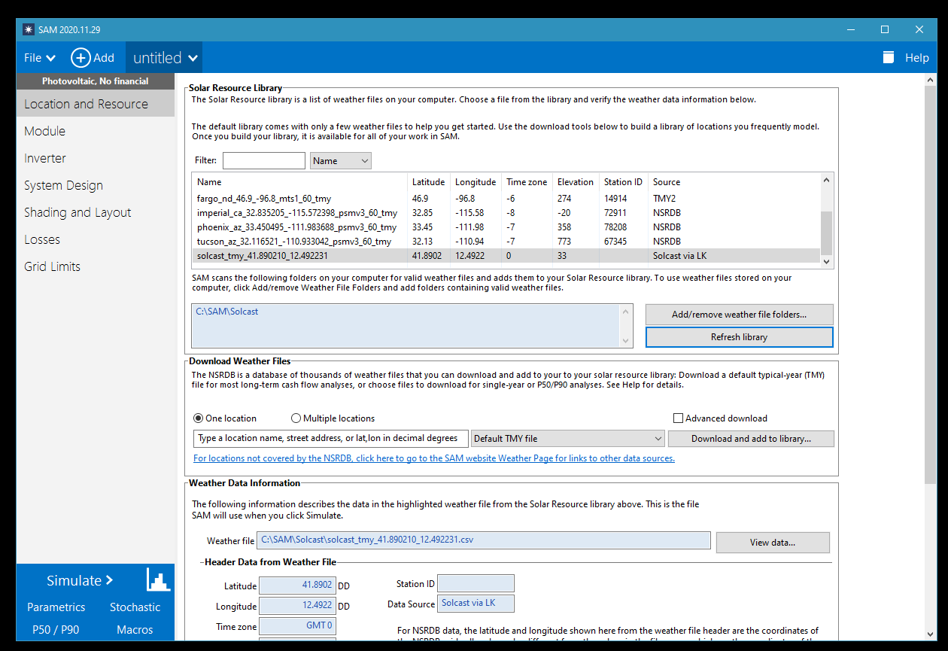Click Data Source Solcast via LK field
The image size is (948, 651).
coord(476,603)
